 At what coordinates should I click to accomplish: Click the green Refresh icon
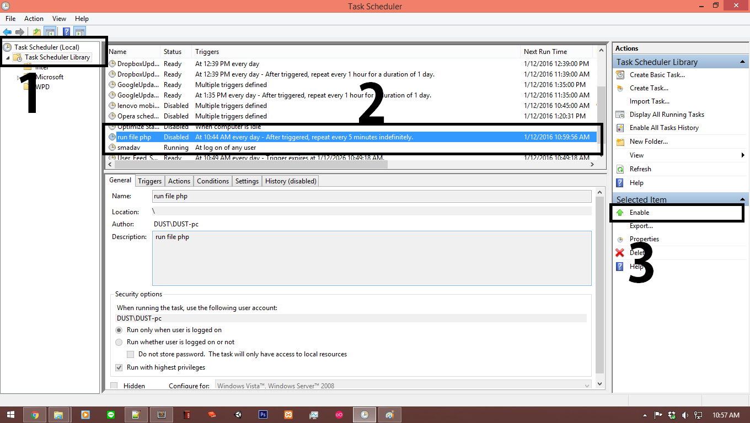click(x=620, y=169)
